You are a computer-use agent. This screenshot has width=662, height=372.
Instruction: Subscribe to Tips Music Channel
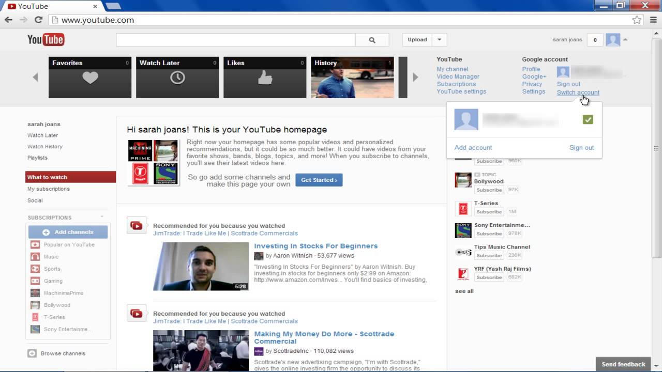click(489, 255)
